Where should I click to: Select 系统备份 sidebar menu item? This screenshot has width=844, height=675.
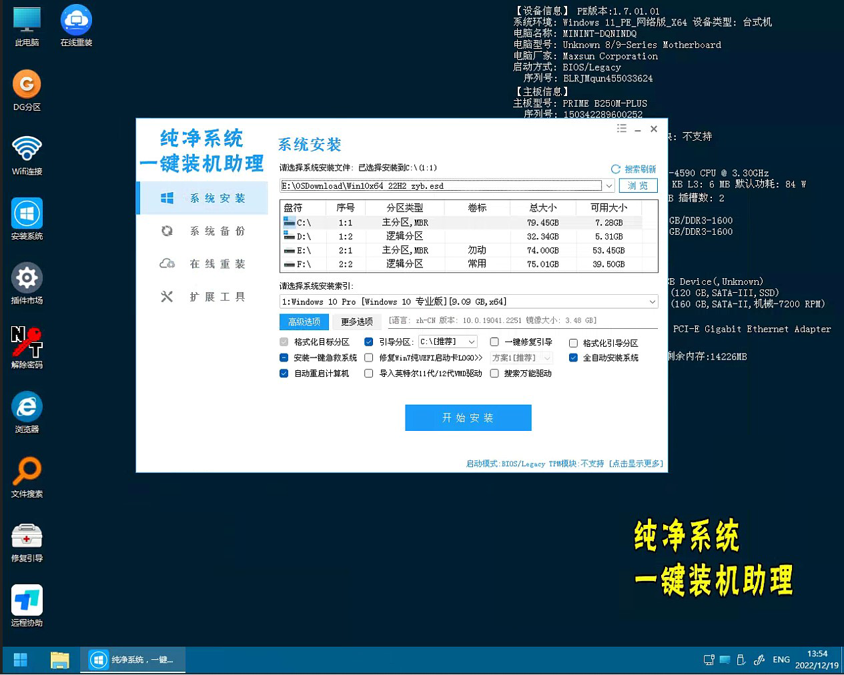[x=202, y=231]
